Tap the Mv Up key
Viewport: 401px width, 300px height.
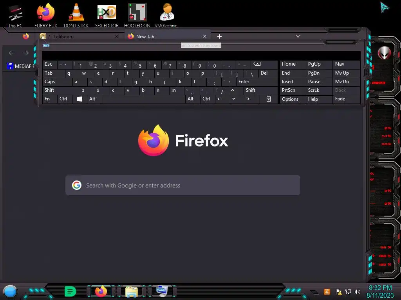(x=347, y=73)
